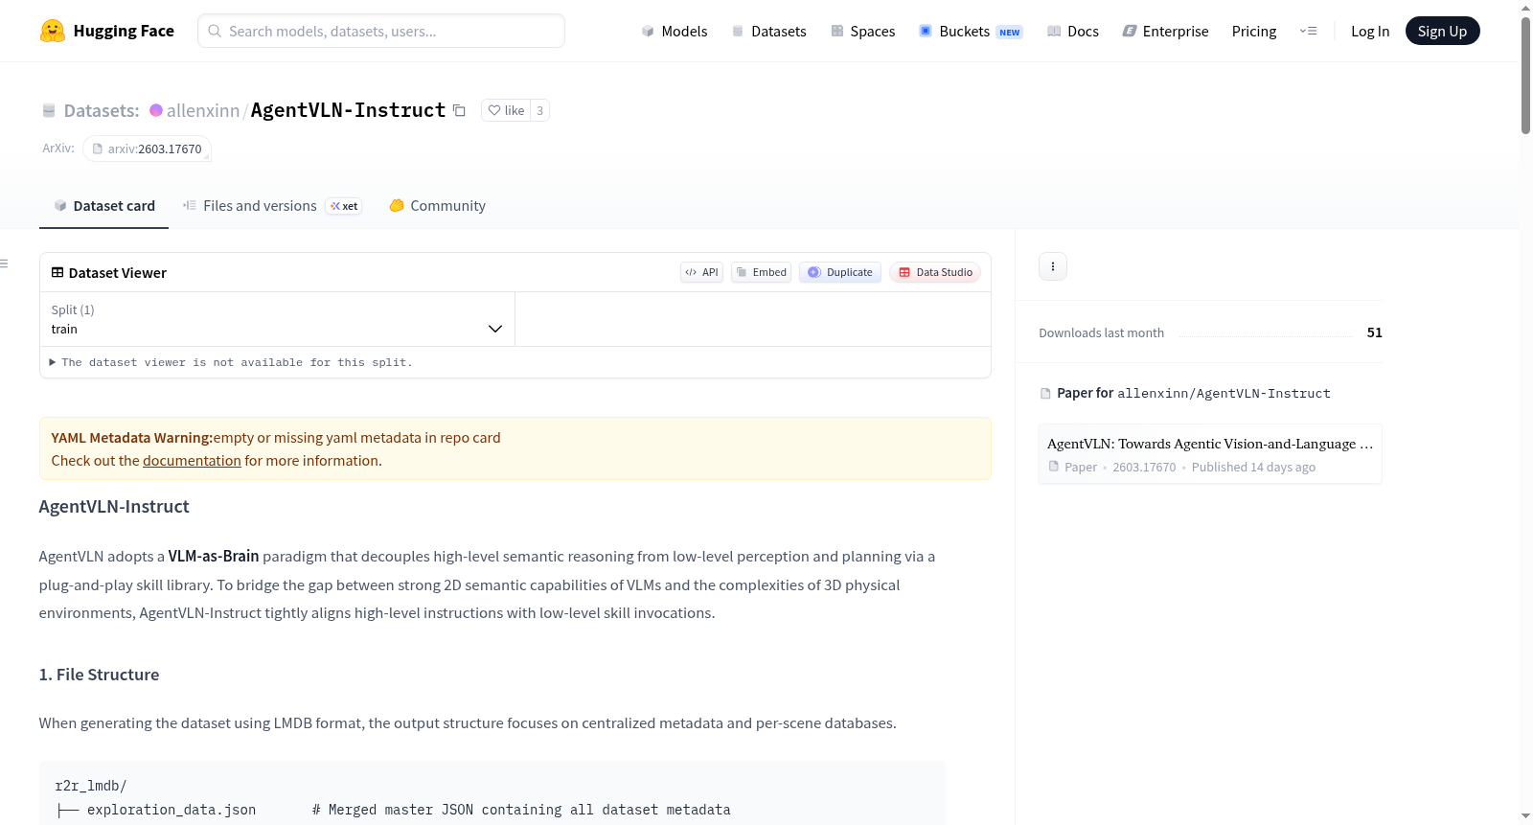
Task: Open the dataset viewer API button
Action: click(701, 272)
